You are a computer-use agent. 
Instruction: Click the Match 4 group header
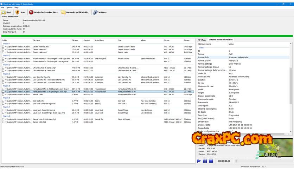pyautogui.click(x=7, y=74)
